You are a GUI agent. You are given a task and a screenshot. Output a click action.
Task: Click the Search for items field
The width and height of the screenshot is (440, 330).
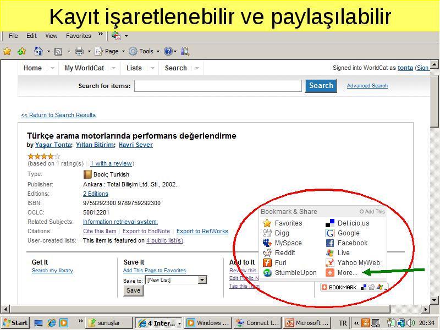218,86
